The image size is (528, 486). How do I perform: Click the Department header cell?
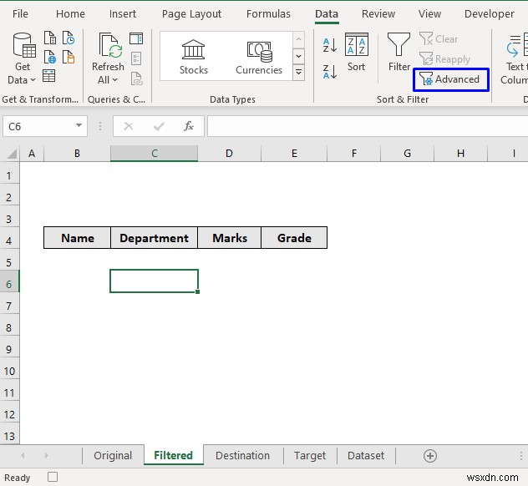point(155,238)
